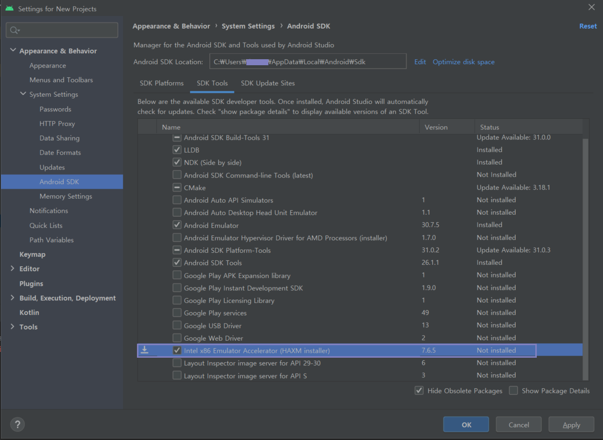Check Android SDK Command-line Tools (latest)
Viewport: 603px width, 440px height.
click(177, 175)
